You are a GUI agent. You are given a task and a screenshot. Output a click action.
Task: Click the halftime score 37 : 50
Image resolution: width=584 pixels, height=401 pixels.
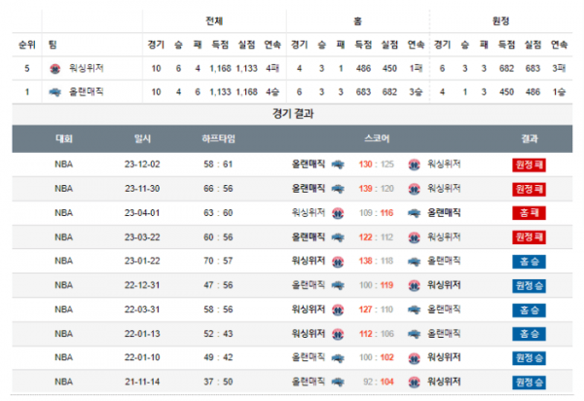click(x=218, y=382)
